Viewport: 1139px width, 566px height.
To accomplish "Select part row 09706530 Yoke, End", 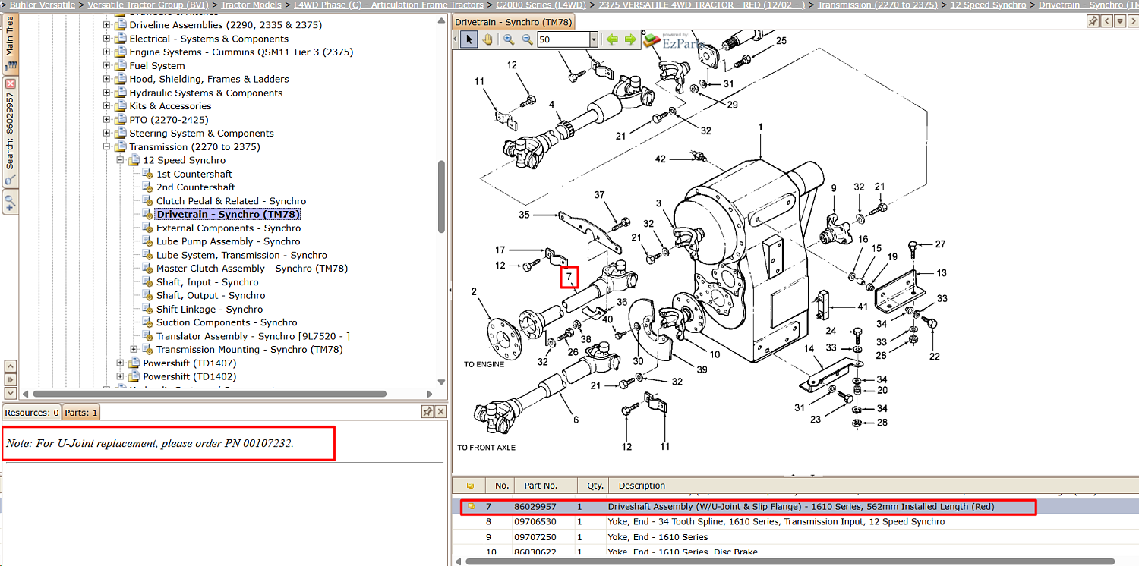I will (795, 522).
